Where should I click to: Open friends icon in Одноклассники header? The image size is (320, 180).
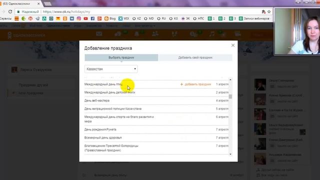155,34
